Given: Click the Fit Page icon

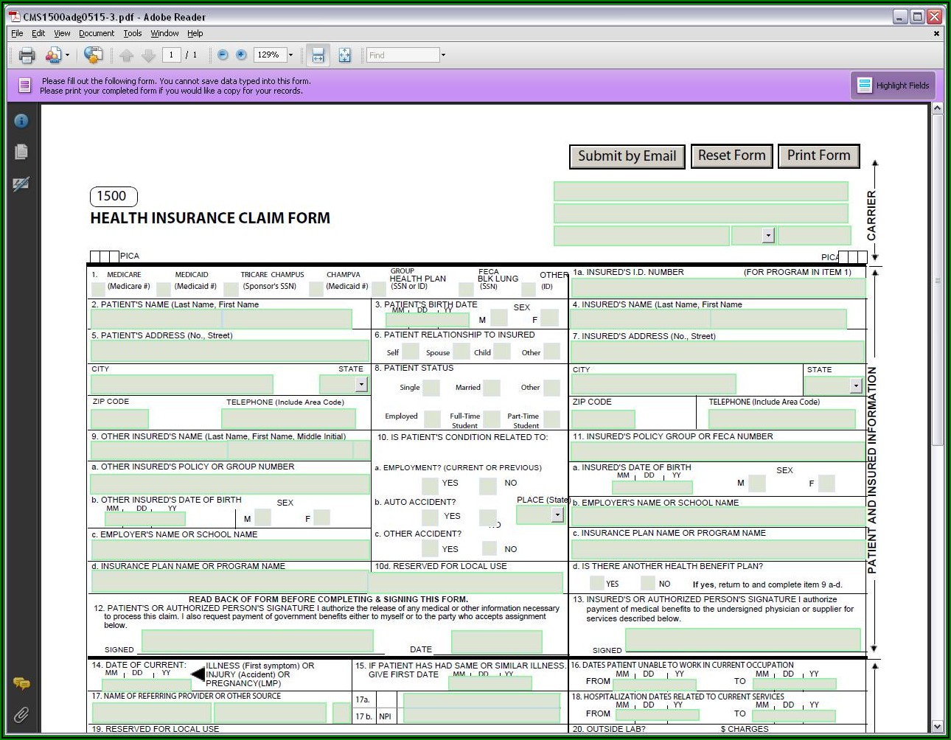Looking at the screenshot, I should point(344,55).
